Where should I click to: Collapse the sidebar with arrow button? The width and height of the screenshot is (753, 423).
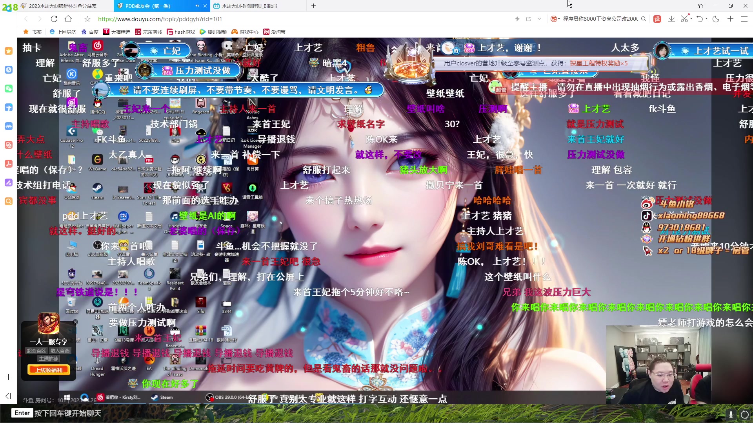pos(8,396)
